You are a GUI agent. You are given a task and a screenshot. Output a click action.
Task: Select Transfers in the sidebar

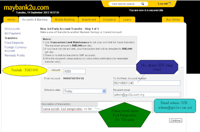(11, 38)
